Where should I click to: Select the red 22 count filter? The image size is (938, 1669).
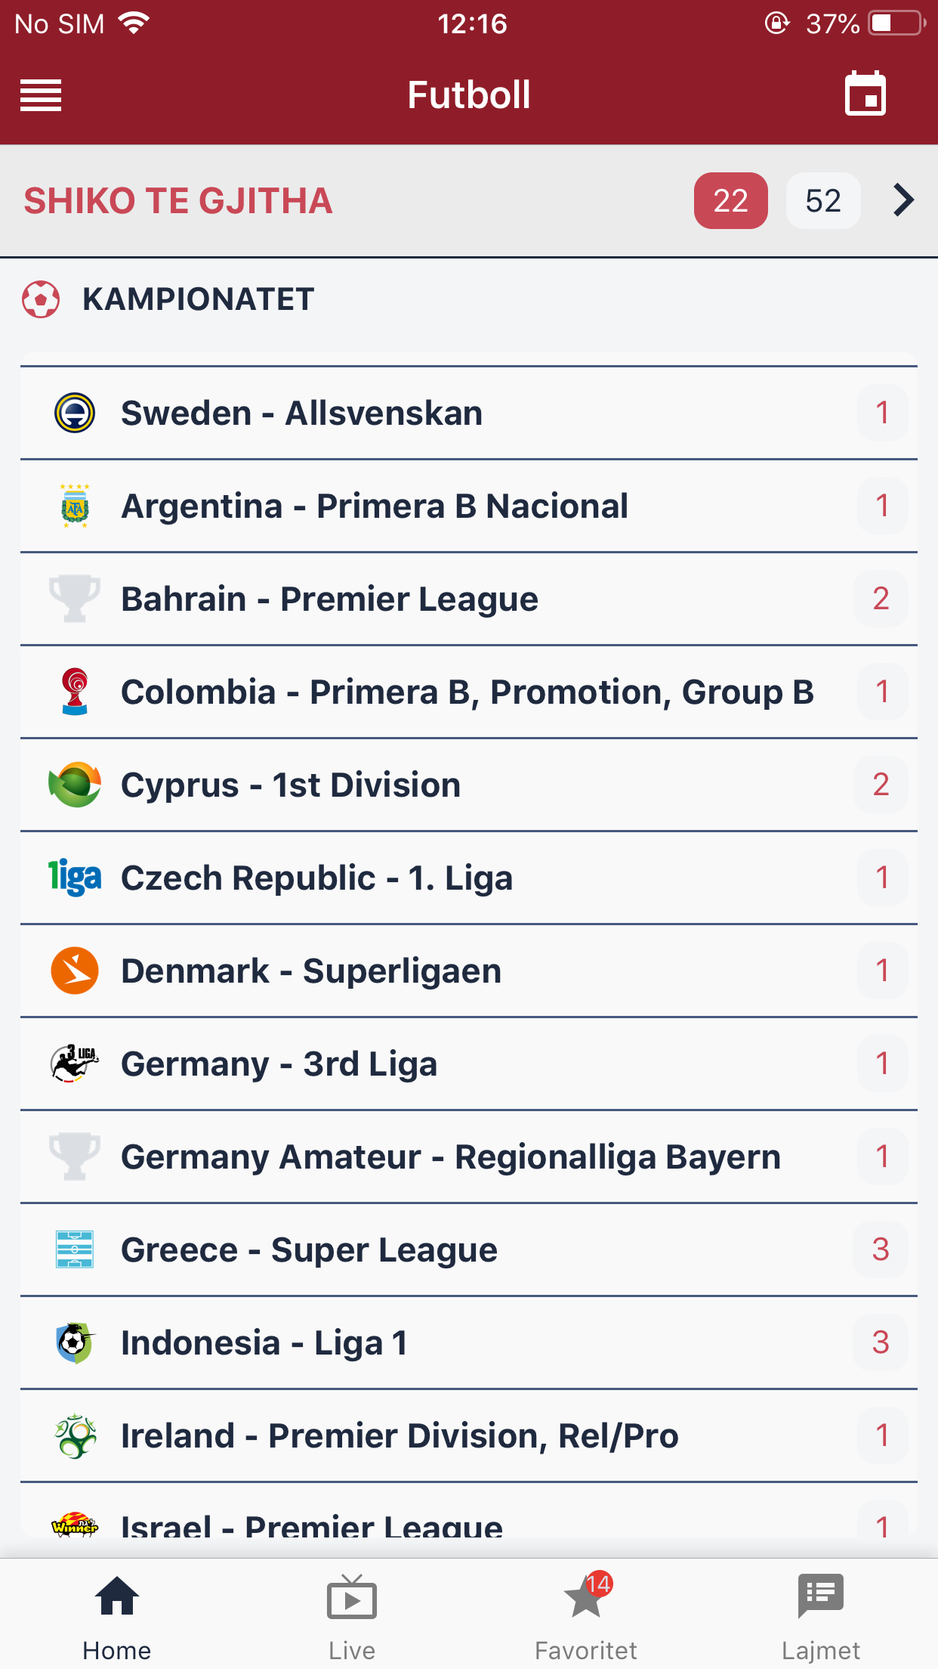point(730,201)
